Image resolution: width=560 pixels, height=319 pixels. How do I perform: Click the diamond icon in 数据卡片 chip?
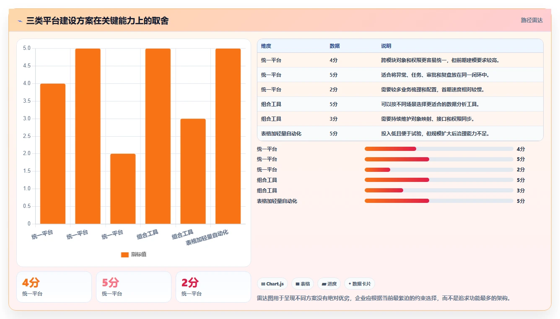[350, 284]
